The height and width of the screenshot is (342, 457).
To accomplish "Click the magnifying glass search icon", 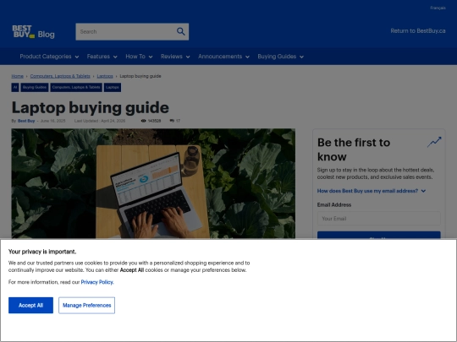I will click(181, 31).
